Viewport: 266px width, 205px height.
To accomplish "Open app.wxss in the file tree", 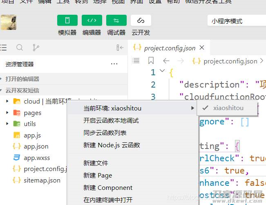I will [37, 158].
